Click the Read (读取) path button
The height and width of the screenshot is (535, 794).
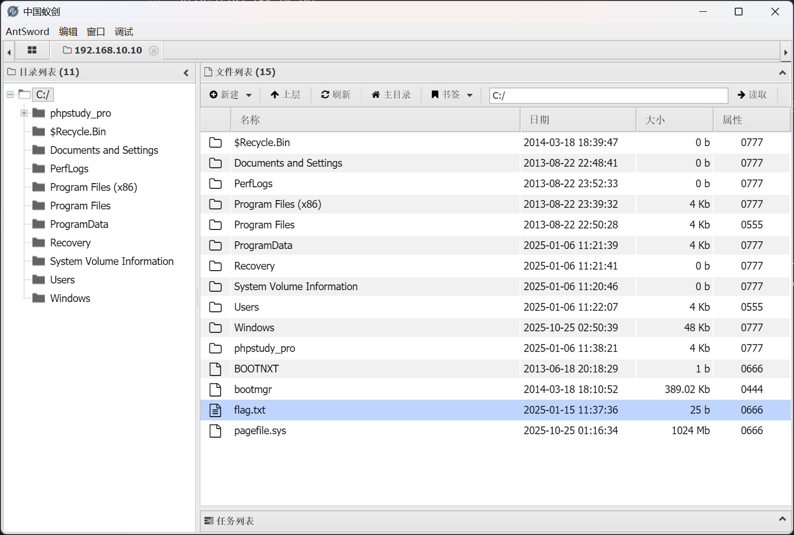coord(752,95)
